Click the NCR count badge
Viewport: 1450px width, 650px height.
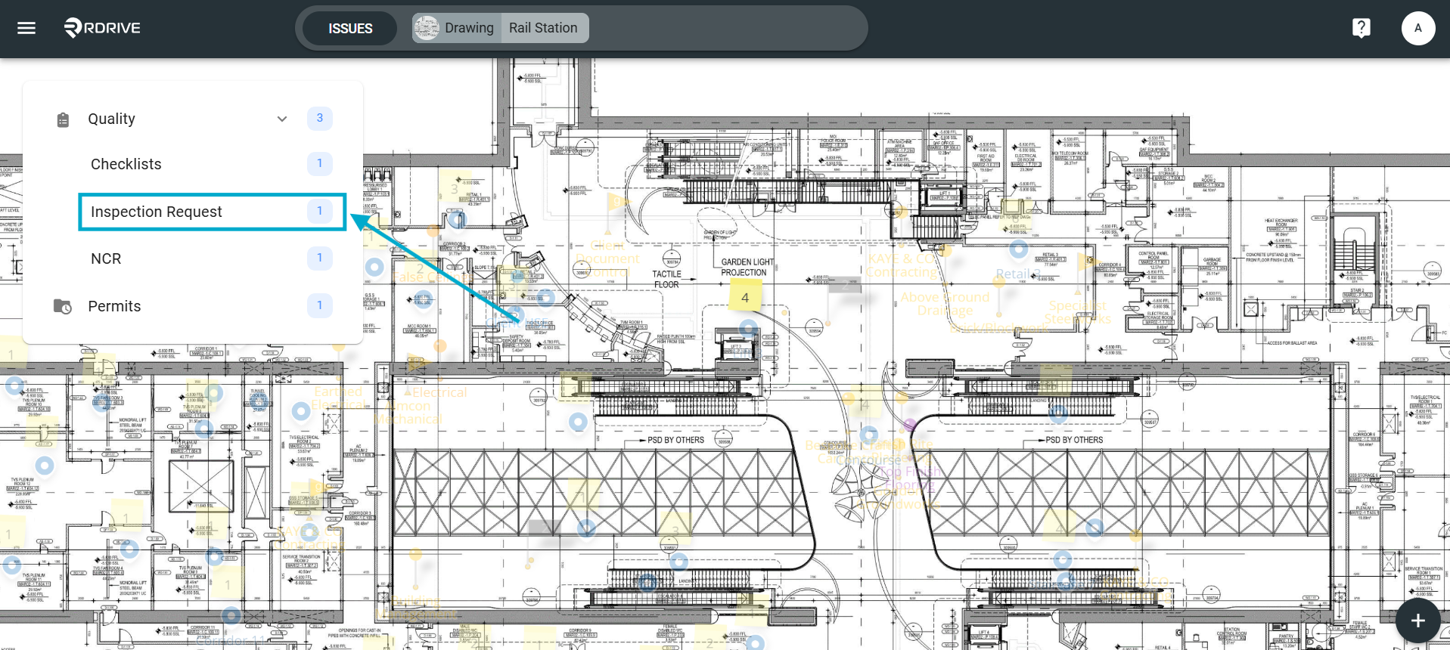320,258
